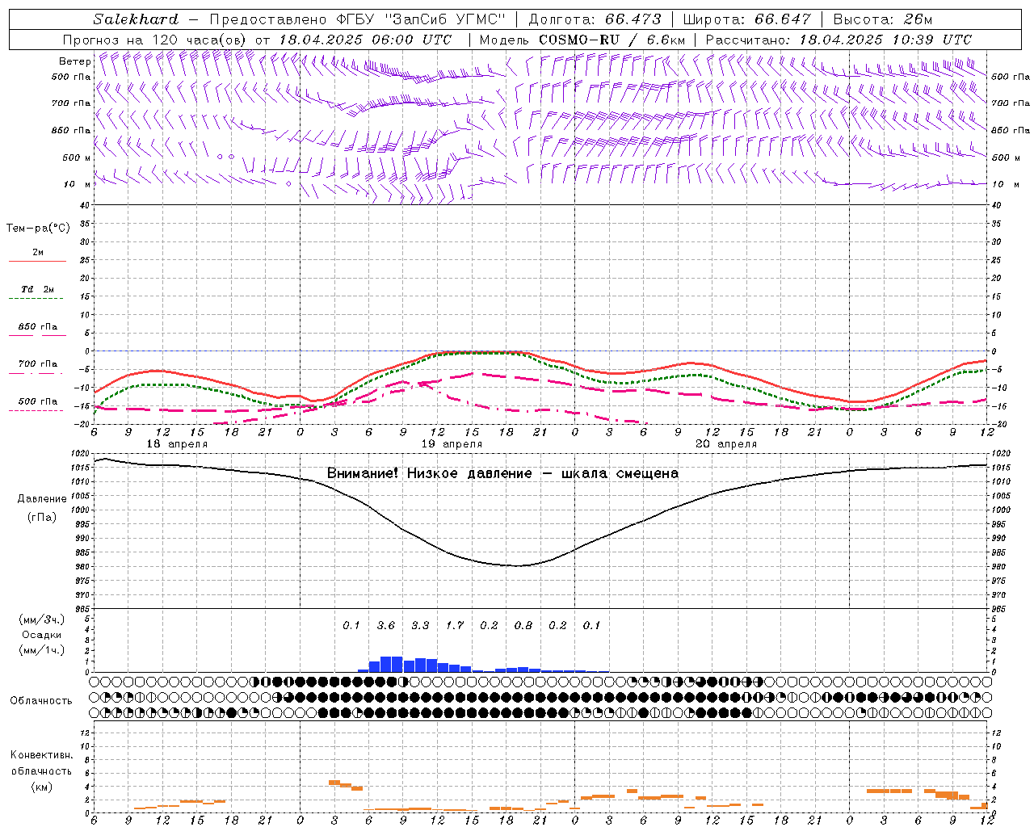Click the 'Высота: 26м' elevation value
This screenshot has width=1034, height=827.
pyautogui.click(x=881, y=19)
